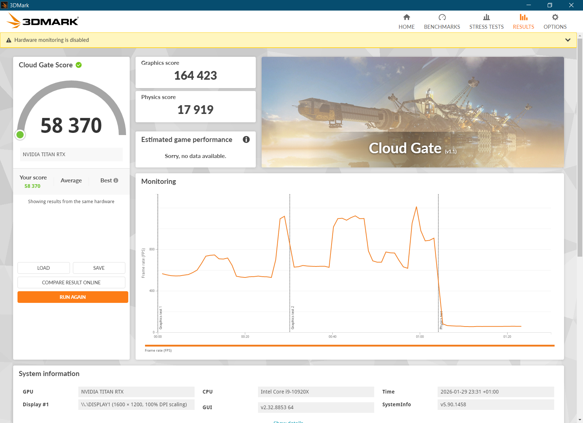
Task: Select the Average score tab
Action: [71, 181]
